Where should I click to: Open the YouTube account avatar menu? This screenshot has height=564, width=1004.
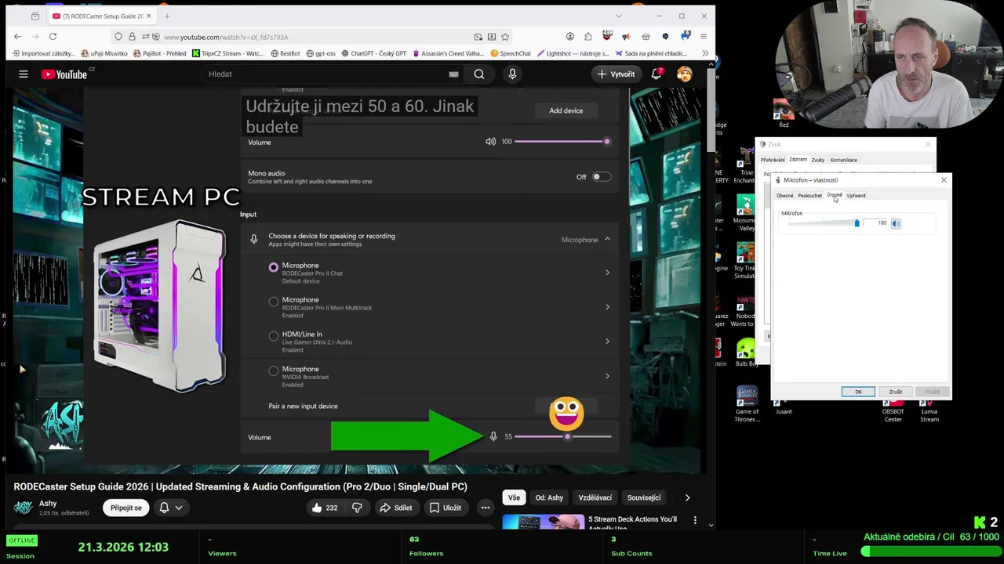pos(685,74)
